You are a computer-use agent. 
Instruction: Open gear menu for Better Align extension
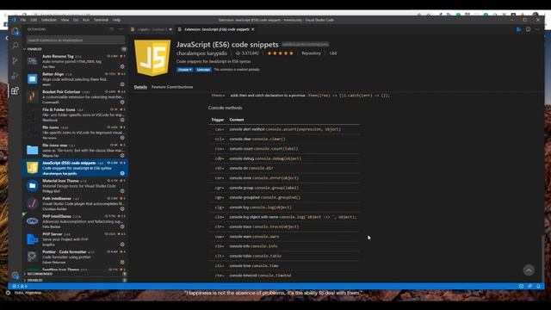tap(122, 84)
